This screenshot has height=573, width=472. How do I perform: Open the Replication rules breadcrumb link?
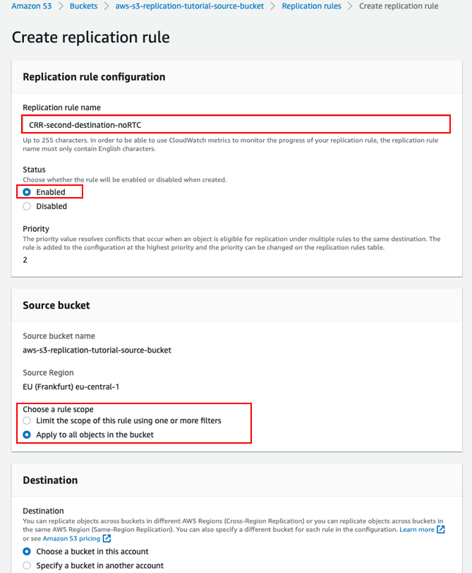click(311, 6)
